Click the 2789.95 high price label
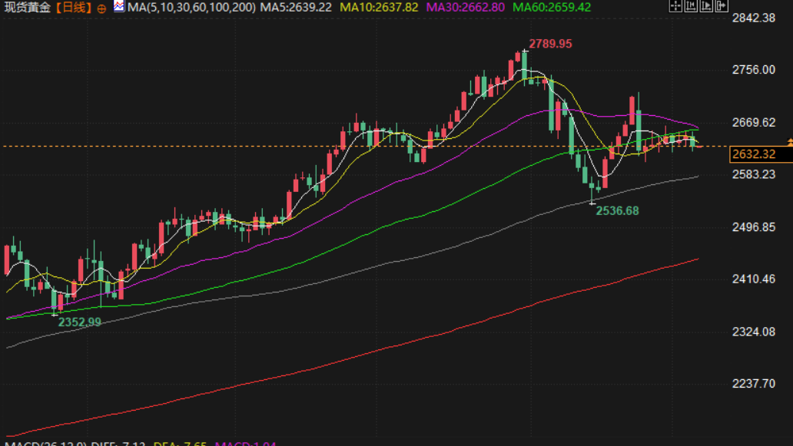The height and width of the screenshot is (446, 793). click(x=550, y=44)
